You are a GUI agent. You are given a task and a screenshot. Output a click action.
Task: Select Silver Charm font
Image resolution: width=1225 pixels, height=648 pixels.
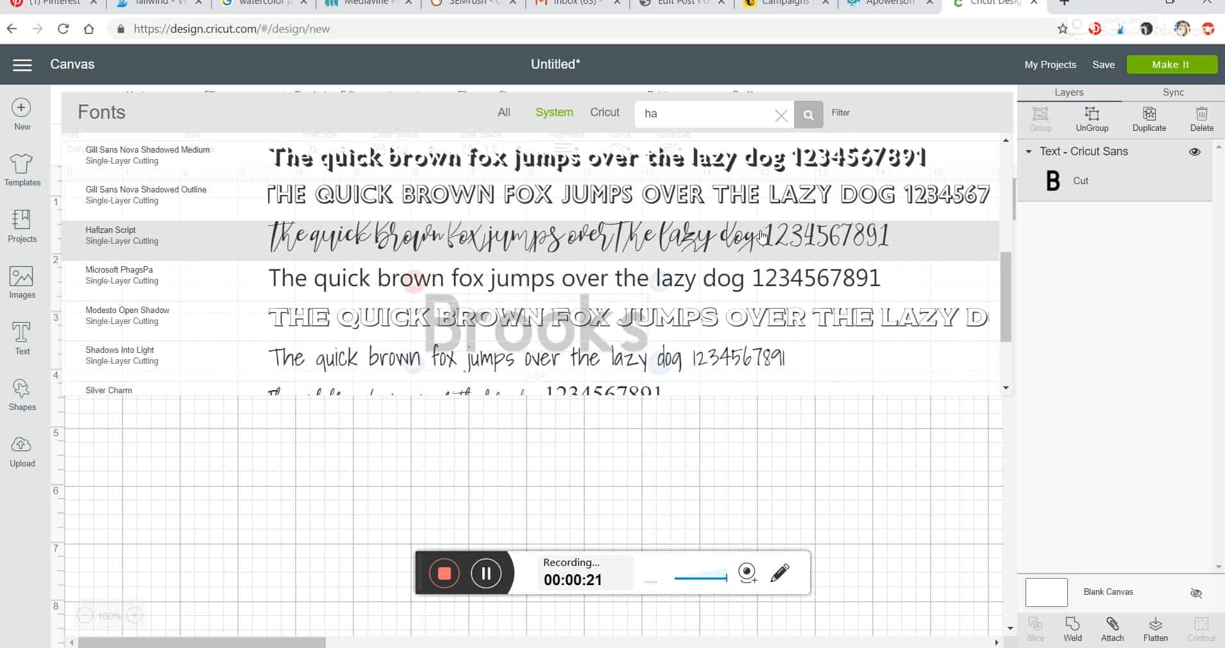point(530,389)
